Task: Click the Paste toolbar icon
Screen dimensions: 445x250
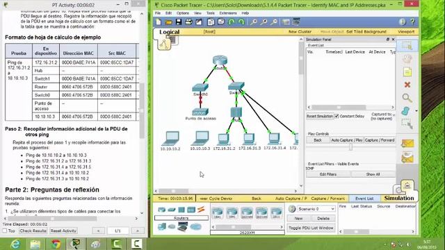Action: tap(221, 22)
